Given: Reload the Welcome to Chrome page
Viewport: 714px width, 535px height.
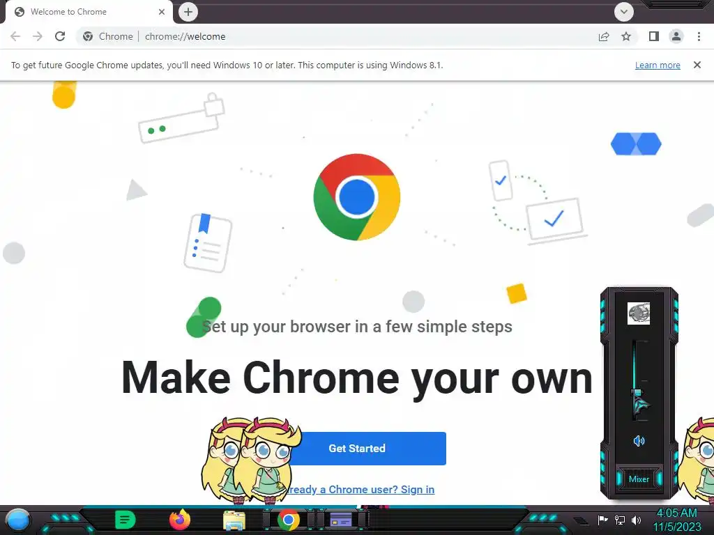Looking at the screenshot, I should pos(60,36).
